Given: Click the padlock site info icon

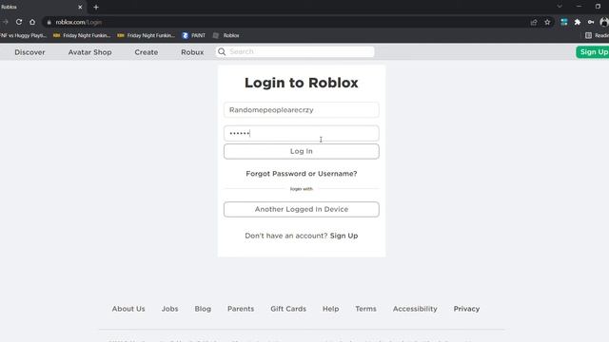Looking at the screenshot, I should 49,22.
